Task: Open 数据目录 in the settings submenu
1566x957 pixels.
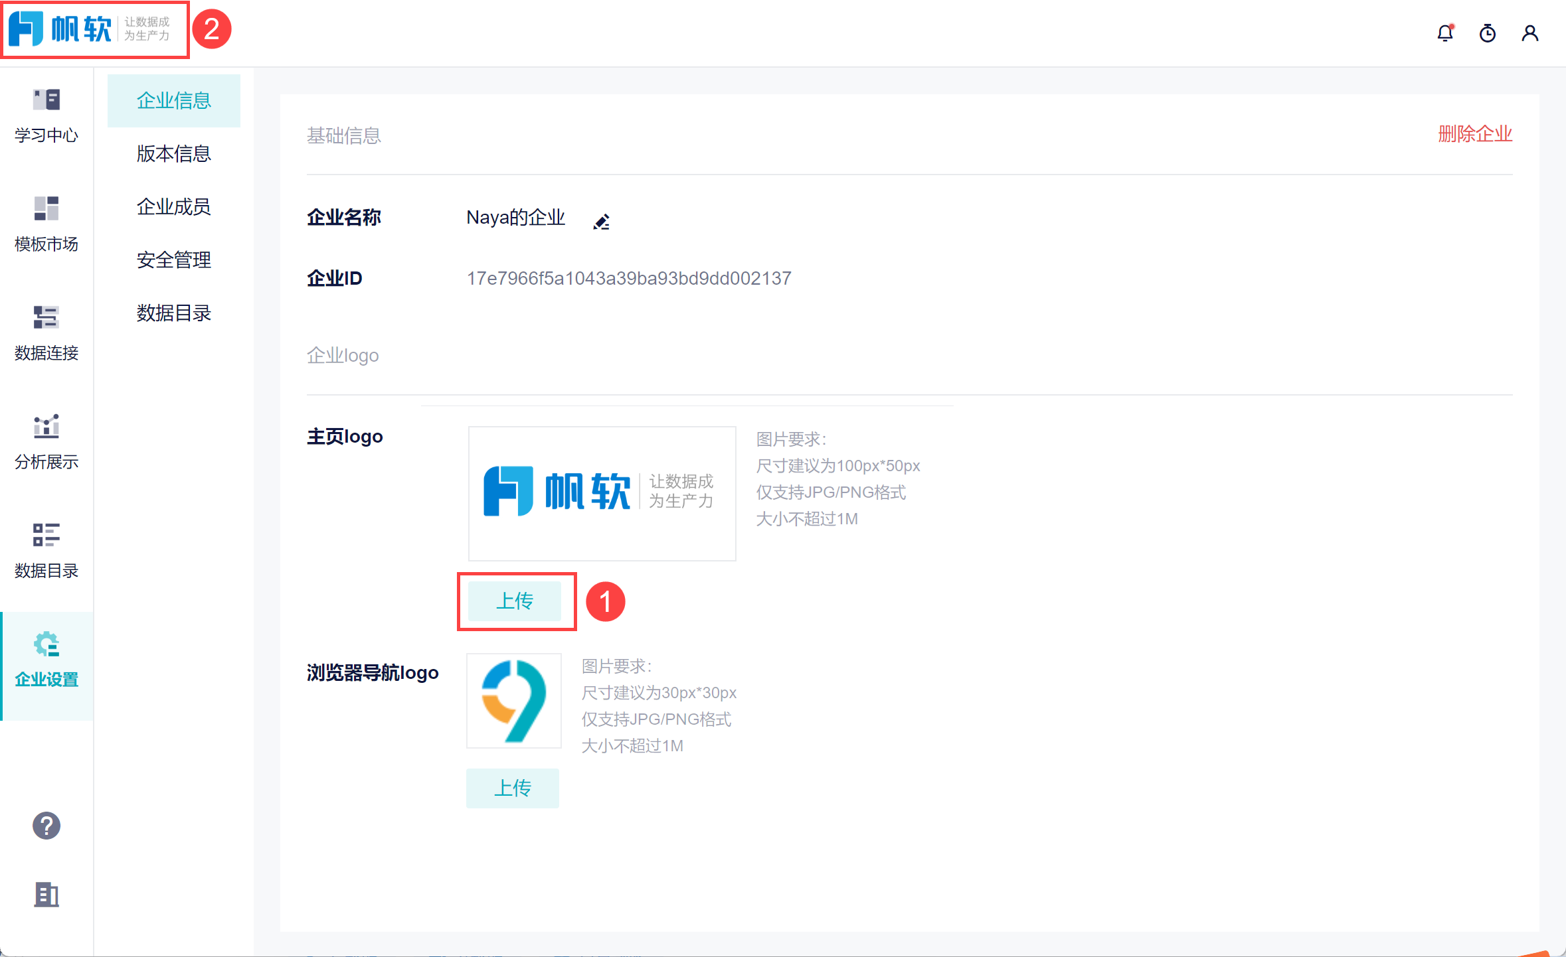Action: tap(173, 313)
